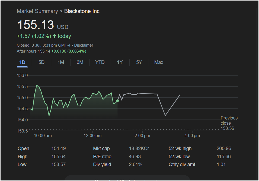
Task: Click the P/E ratio value 46.93
Action: tap(135, 157)
